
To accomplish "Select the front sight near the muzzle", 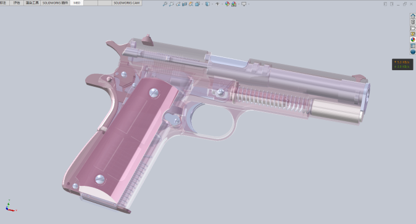I will point(359,77).
